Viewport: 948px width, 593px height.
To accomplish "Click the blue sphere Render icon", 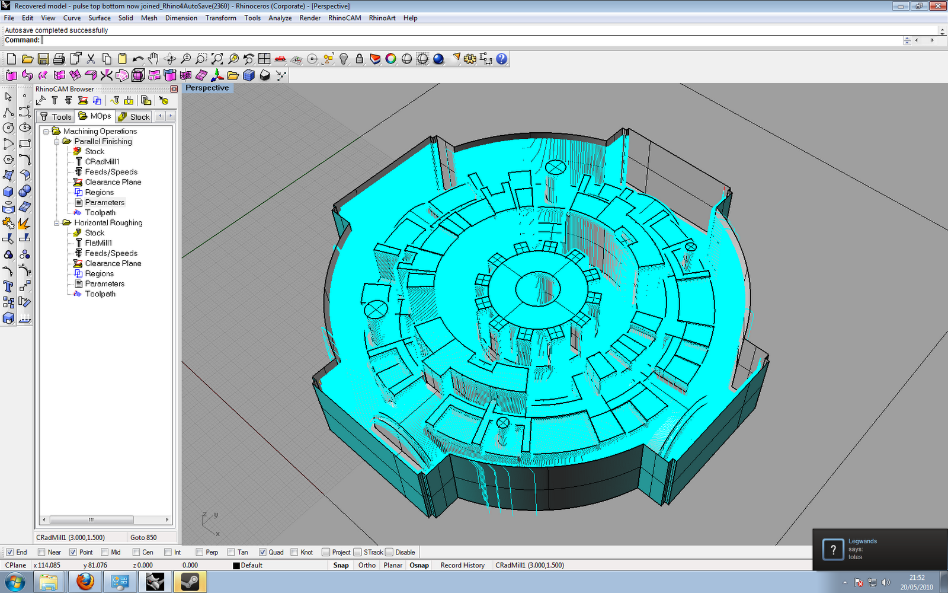I will (x=438, y=59).
